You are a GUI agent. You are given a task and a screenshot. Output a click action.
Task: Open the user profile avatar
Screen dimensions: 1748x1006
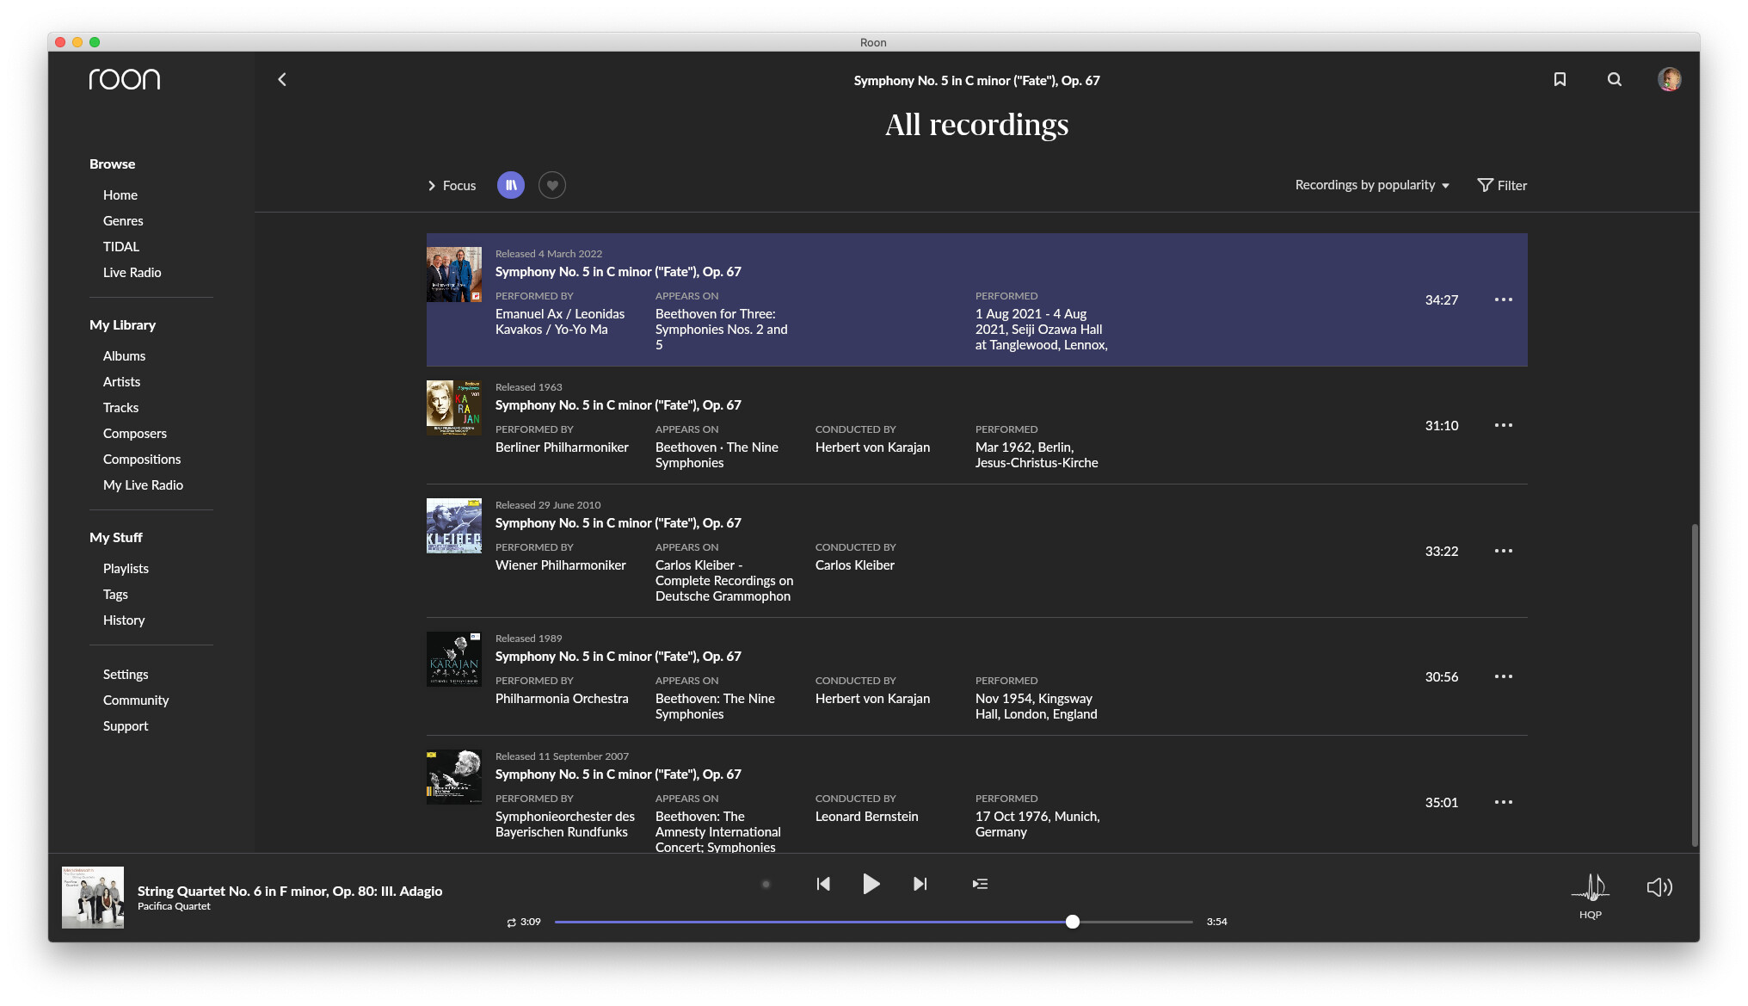coord(1669,80)
